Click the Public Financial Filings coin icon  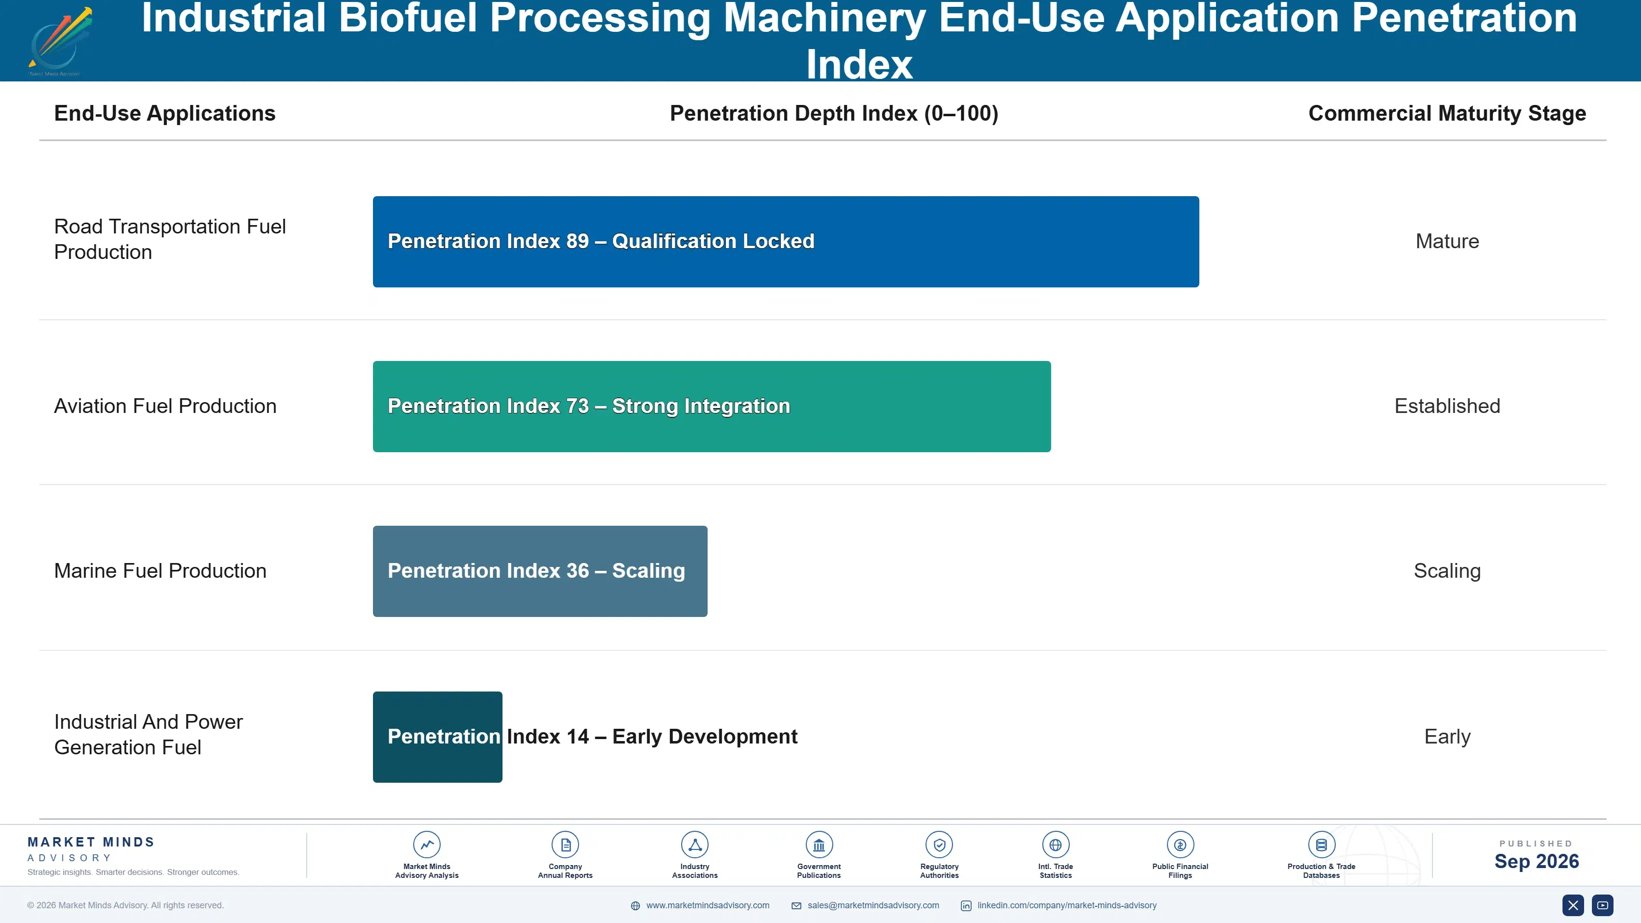(1180, 845)
